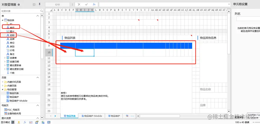Switch to the 物品维护-Mobile sheet tab

(x=92, y=116)
